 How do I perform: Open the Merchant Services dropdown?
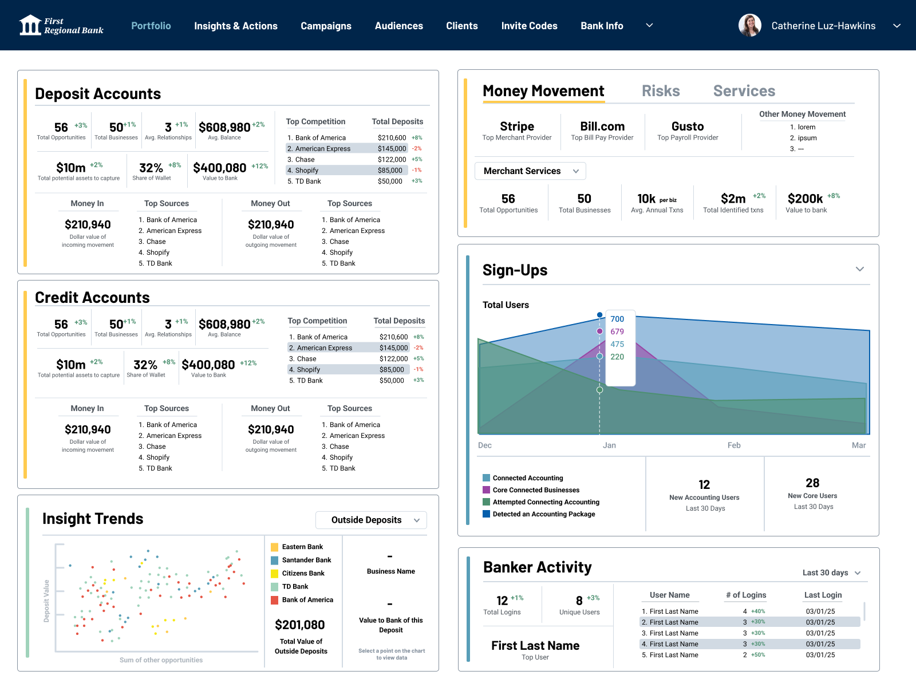tap(530, 171)
